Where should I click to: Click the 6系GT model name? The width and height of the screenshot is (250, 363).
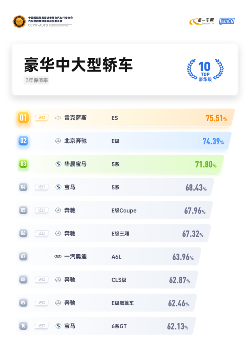[119, 326]
